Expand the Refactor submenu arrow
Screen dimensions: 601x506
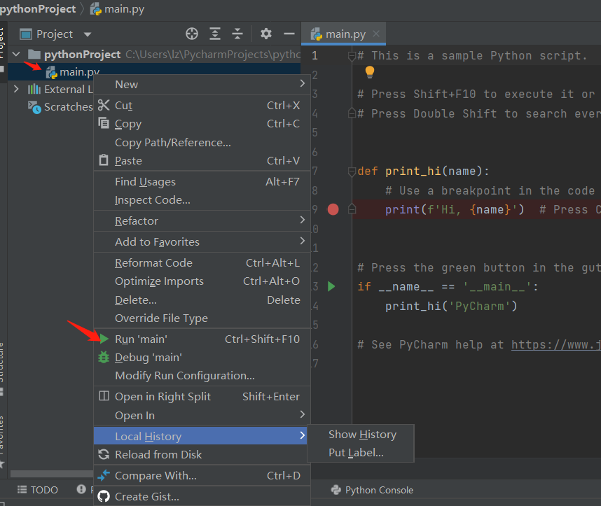pyautogui.click(x=303, y=220)
